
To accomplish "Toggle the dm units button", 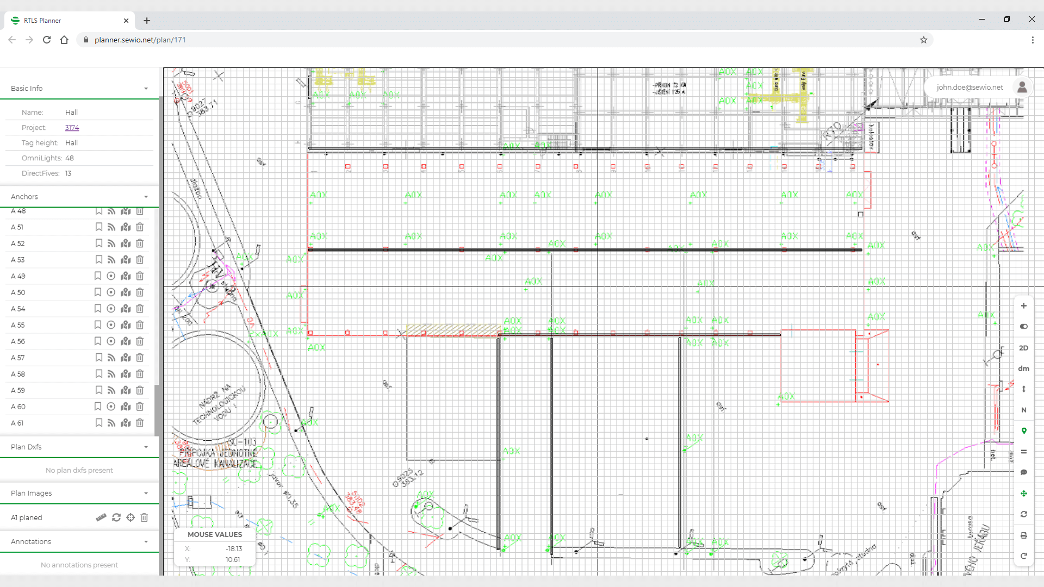I will click(x=1023, y=369).
